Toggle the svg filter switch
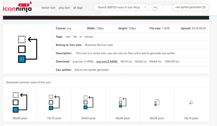The height and width of the screenshot is (126, 217). pos(157,7)
